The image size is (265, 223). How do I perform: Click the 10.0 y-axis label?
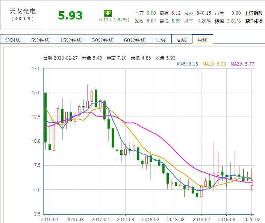click(x=36, y=141)
